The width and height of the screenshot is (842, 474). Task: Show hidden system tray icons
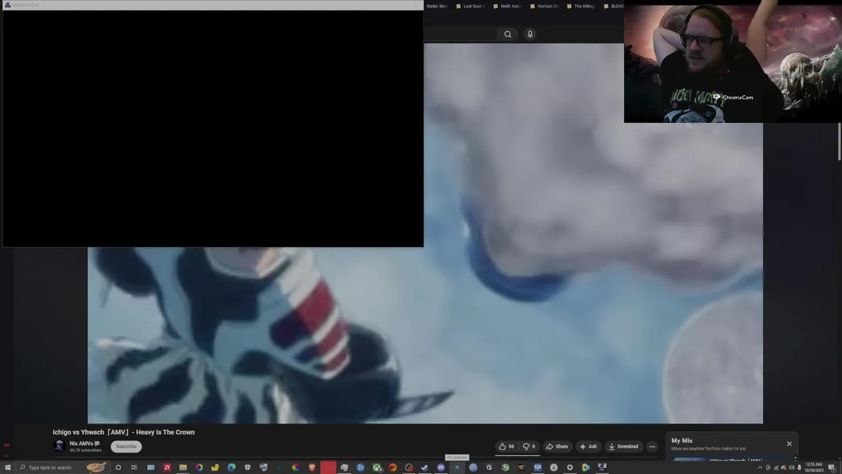pos(760,467)
